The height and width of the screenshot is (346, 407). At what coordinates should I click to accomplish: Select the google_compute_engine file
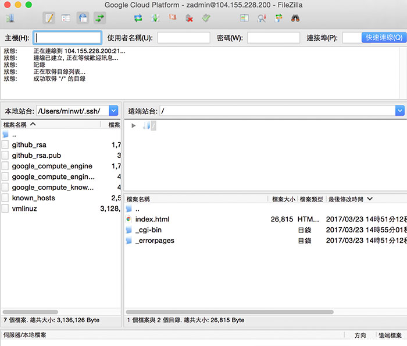click(x=60, y=166)
